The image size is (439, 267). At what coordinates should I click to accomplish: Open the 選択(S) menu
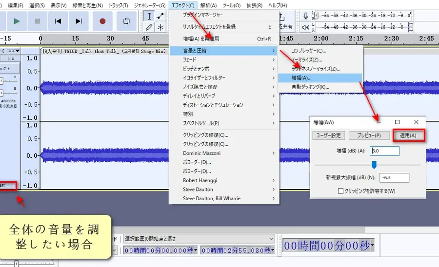point(37,5)
